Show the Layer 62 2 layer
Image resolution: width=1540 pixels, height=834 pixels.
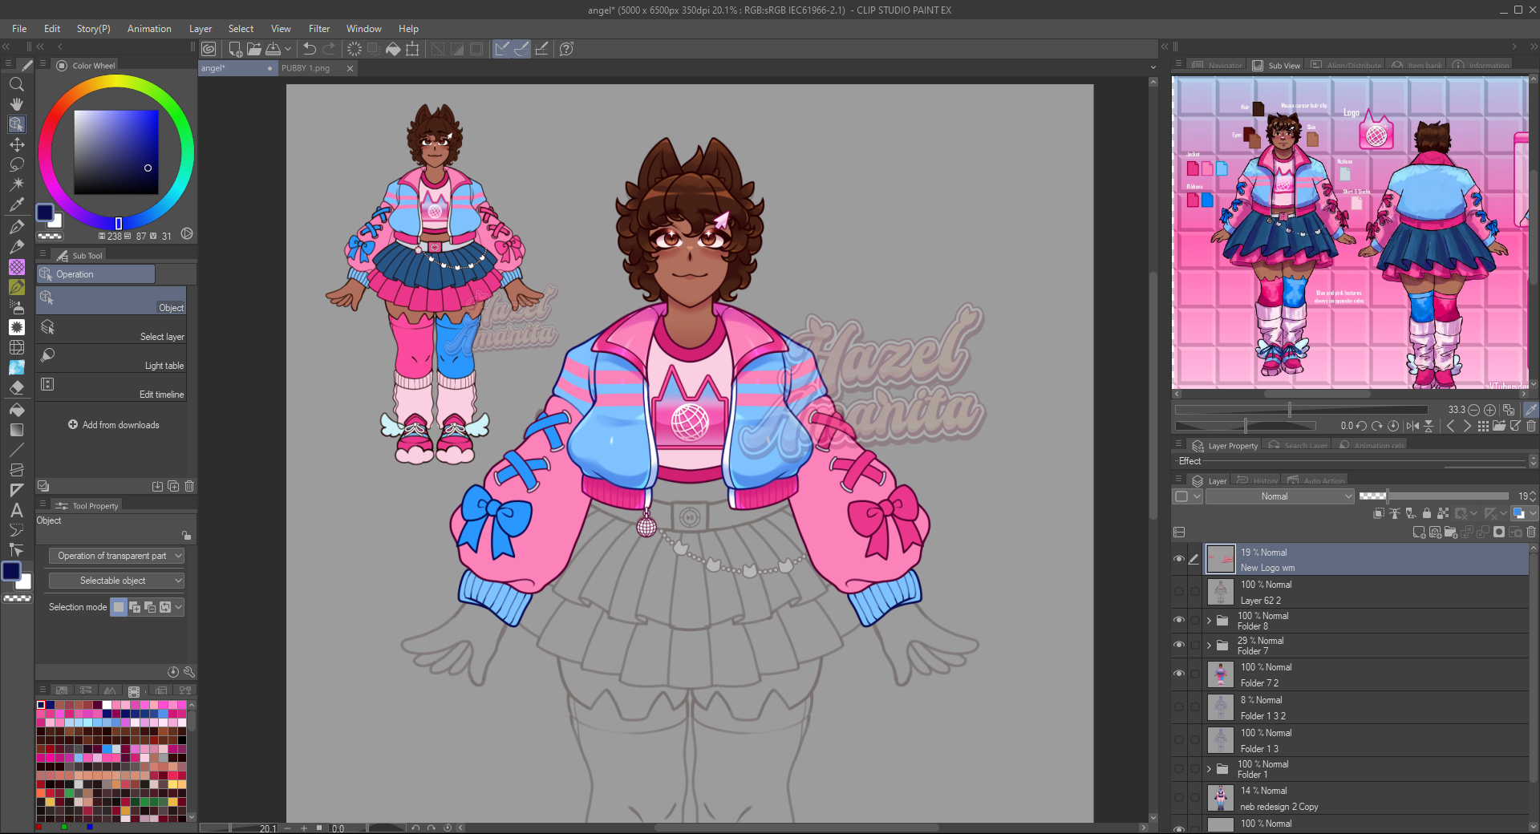point(1178,592)
